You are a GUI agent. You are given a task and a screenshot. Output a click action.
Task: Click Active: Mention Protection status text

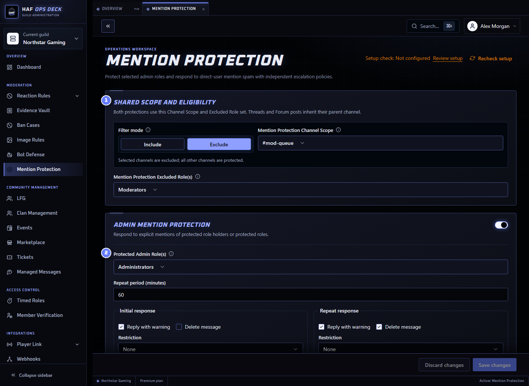(x=502, y=381)
